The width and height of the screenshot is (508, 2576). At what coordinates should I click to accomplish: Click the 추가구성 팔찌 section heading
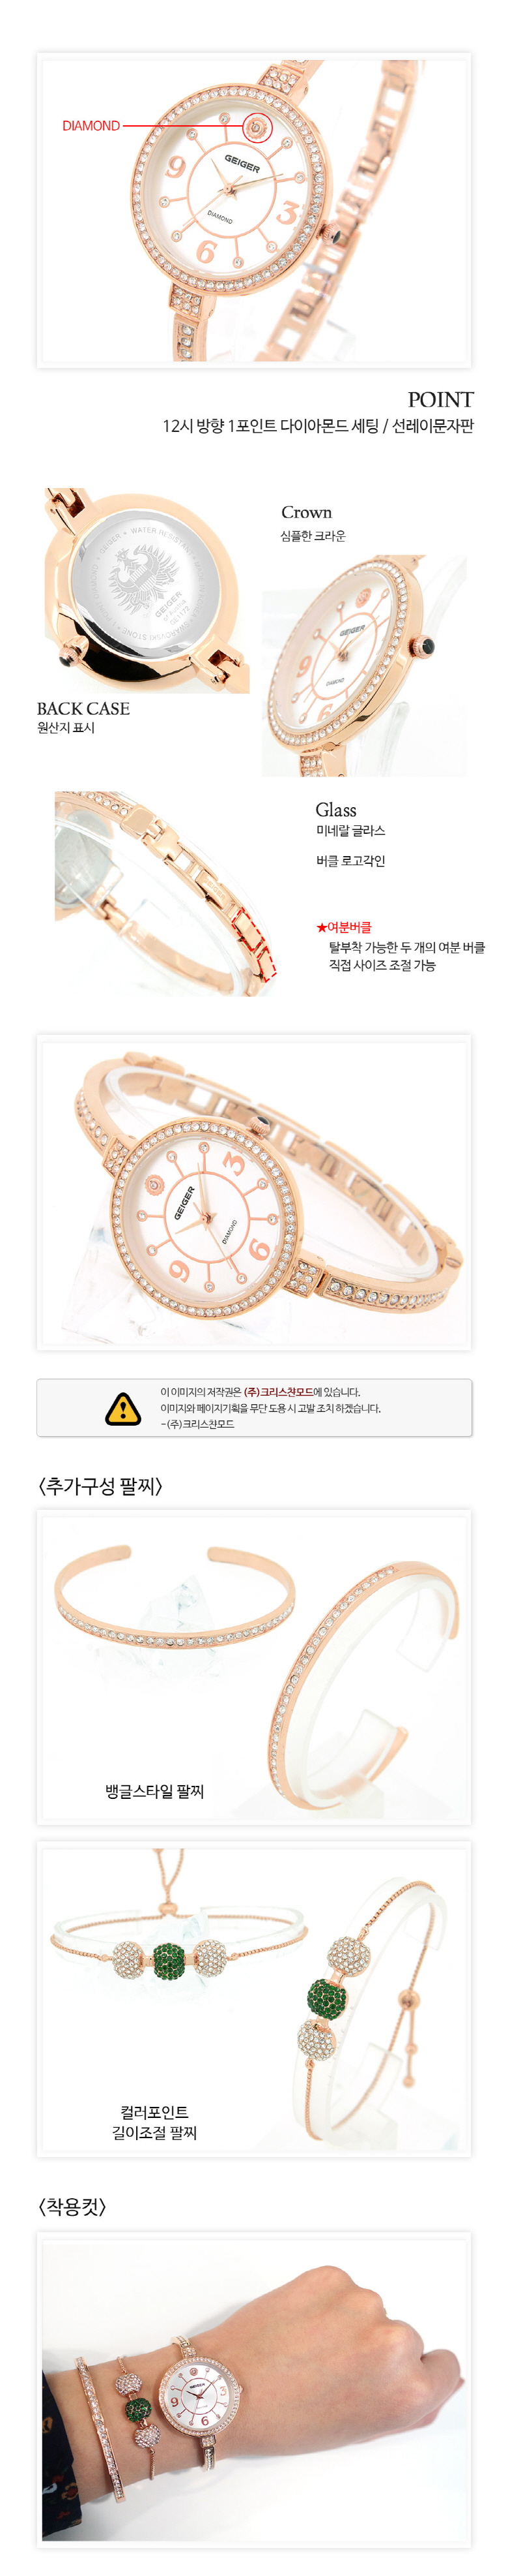pos(100,1485)
